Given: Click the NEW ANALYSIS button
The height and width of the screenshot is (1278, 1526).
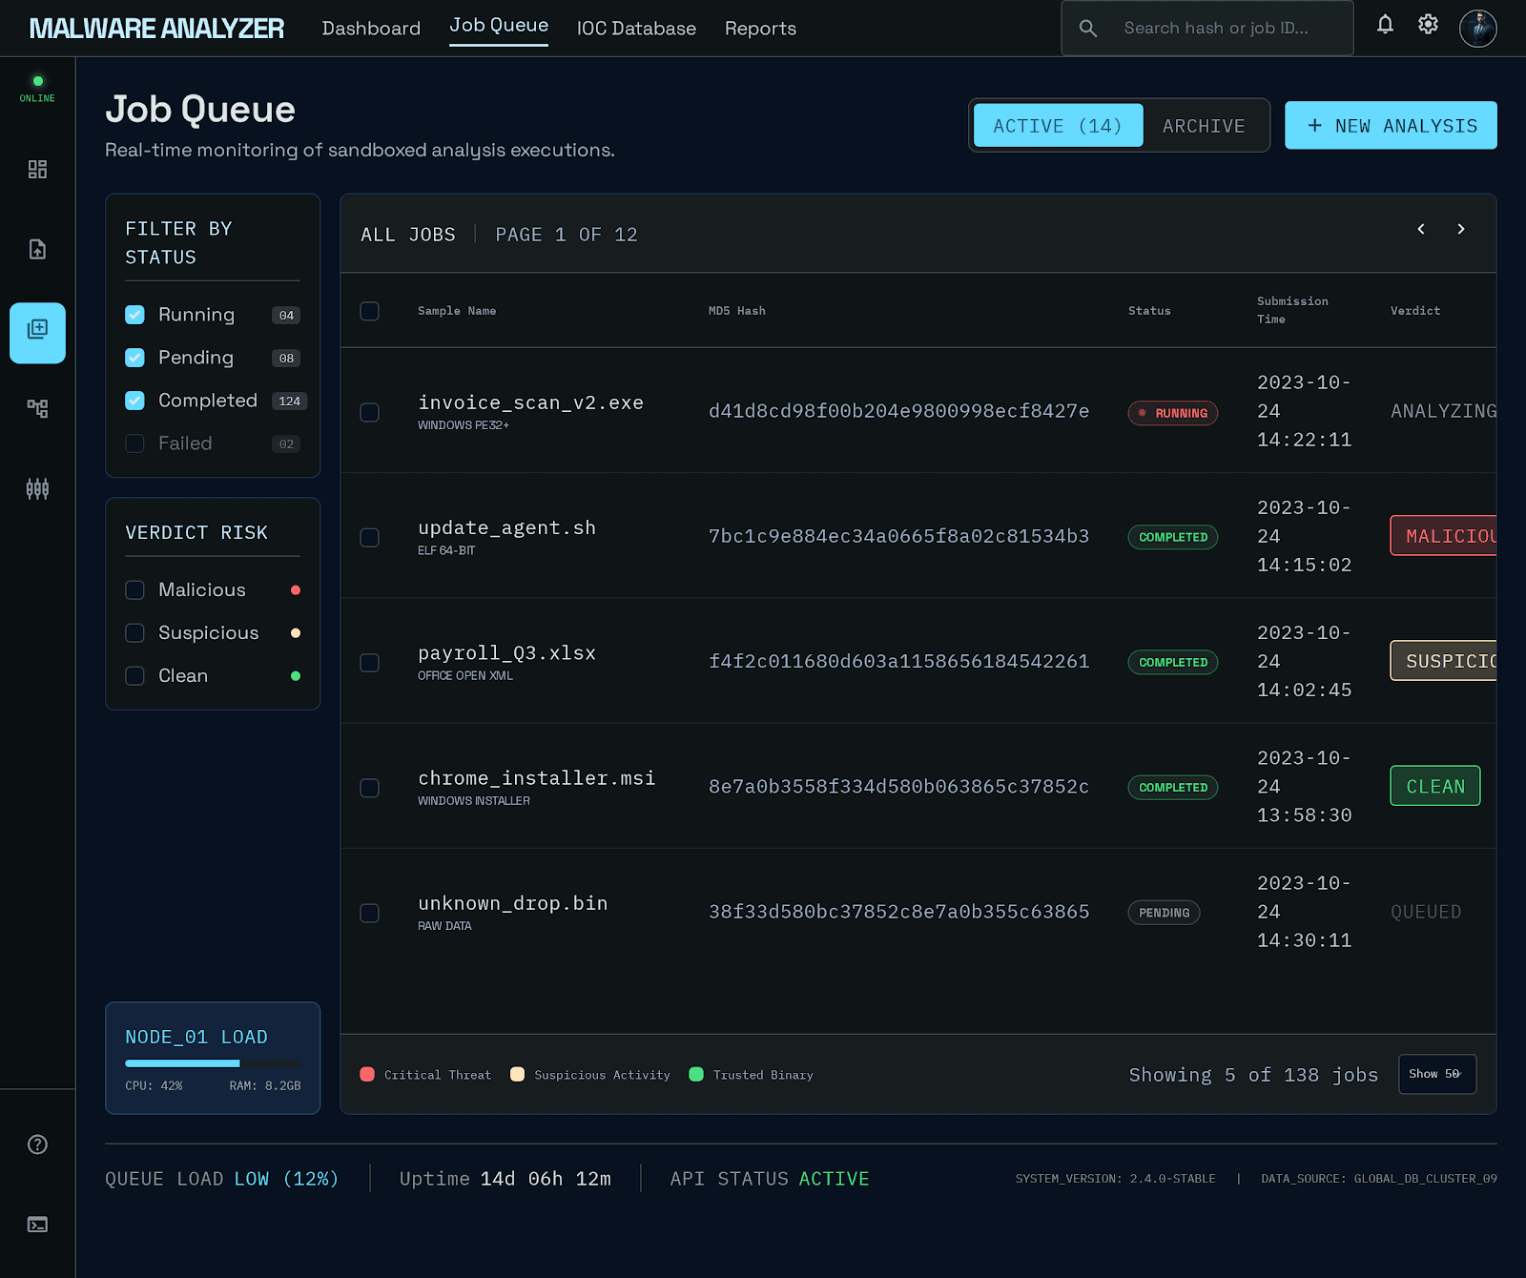Looking at the screenshot, I should [x=1391, y=125].
